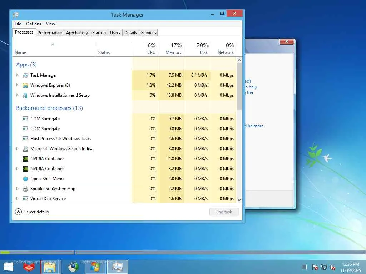366x274 pixels.
Task: Click the gray square tray icon
Action: click(x=305, y=267)
